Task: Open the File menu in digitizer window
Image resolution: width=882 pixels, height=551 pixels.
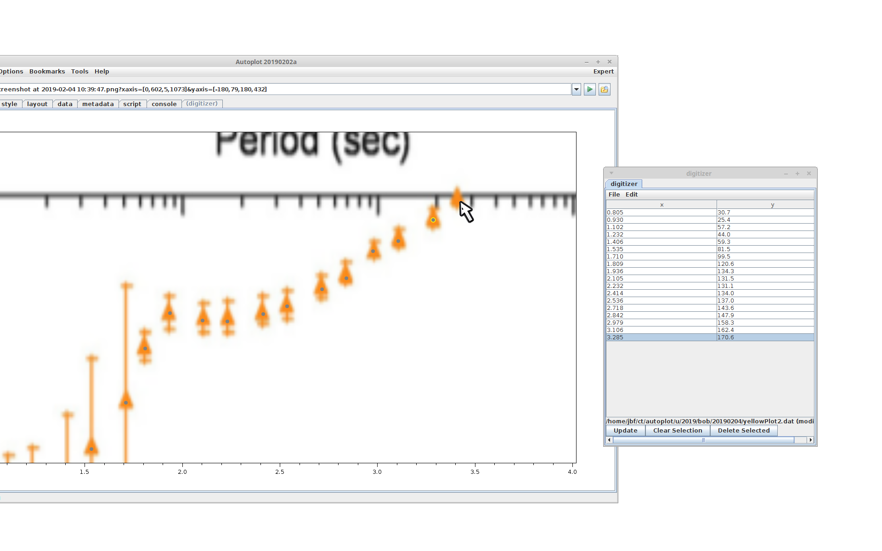Action: point(614,195)
